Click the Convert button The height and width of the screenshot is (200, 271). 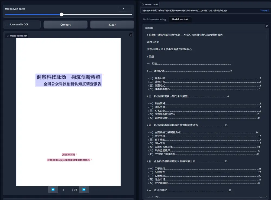[x=65, y=25]
